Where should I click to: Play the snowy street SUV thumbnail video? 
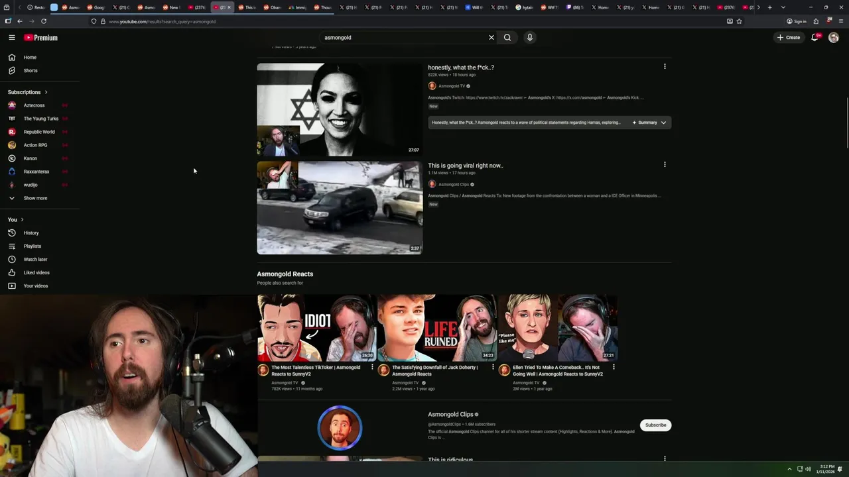point(340,208)
